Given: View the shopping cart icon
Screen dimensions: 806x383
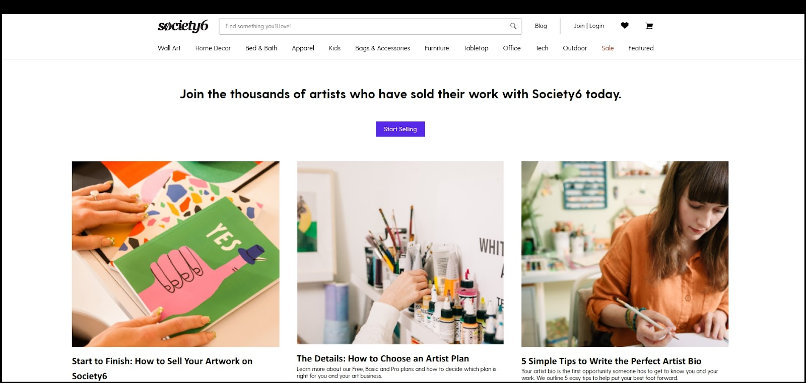Looking at the screenshot, I should pyautogui.click(x=650, y=26).
